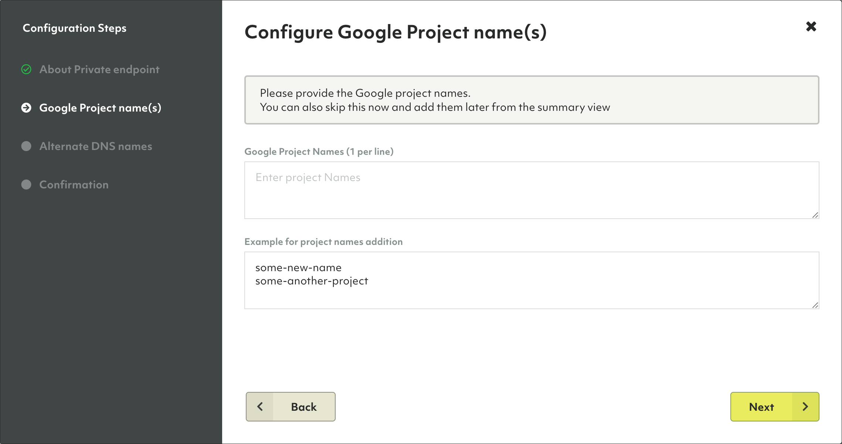Focus the Enter project Names field
Viewport: 842px width, 444px height.
(532, 190)
